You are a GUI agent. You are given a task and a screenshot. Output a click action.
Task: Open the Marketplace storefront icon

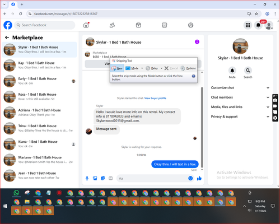click(165, 25)
